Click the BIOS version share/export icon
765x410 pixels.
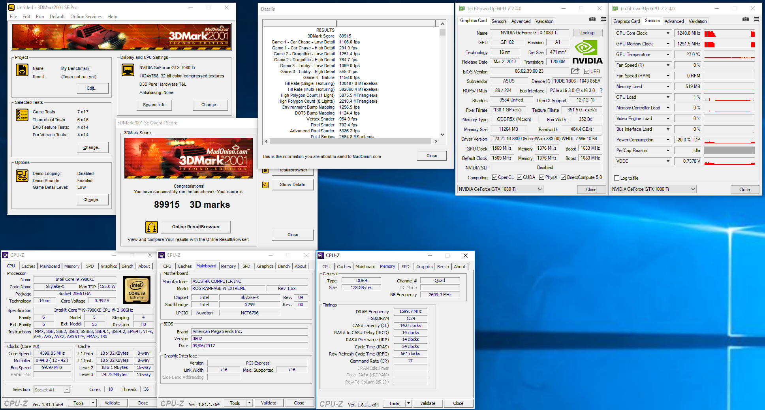tap(575, 71)
